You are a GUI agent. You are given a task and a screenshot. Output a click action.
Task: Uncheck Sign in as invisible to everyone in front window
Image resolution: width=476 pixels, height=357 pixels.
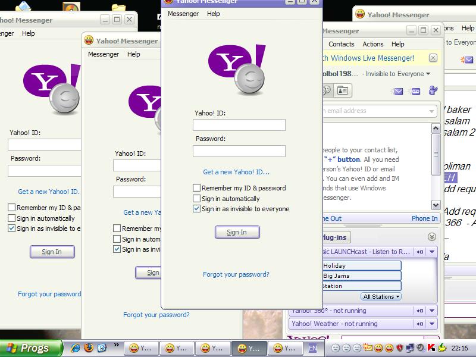(196, 209)
